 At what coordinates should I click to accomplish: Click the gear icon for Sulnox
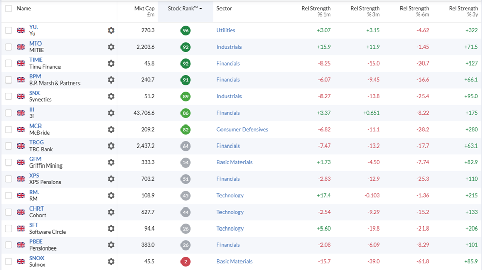point(111,262)
